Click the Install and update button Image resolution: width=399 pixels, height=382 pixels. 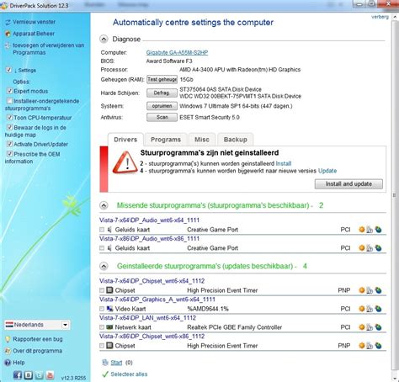[x=348, y=184]
